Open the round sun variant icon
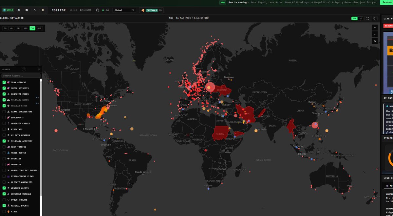The image size is (393, 216). coord(43,10)
